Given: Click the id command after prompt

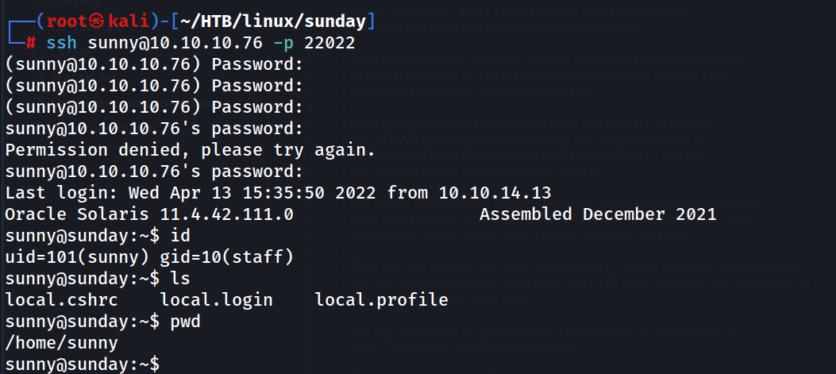Looking at the screenshot, I should click(180, 236).
